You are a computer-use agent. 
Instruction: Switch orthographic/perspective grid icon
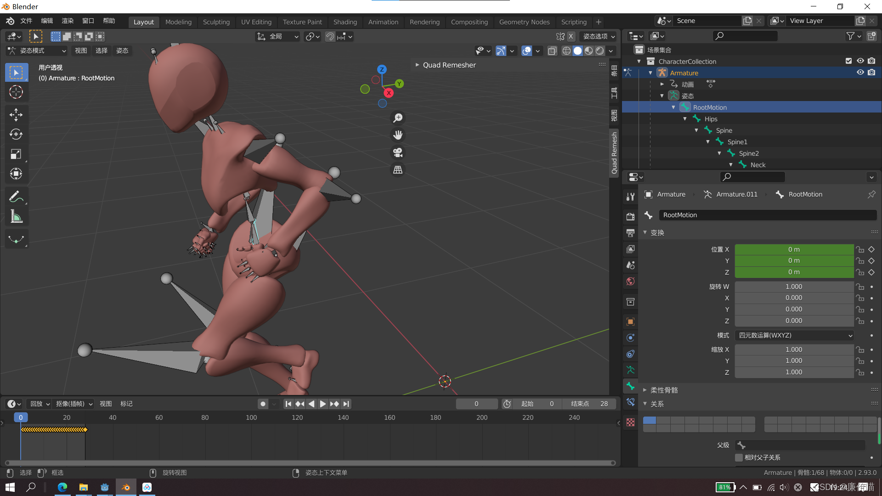click(398, 170)
